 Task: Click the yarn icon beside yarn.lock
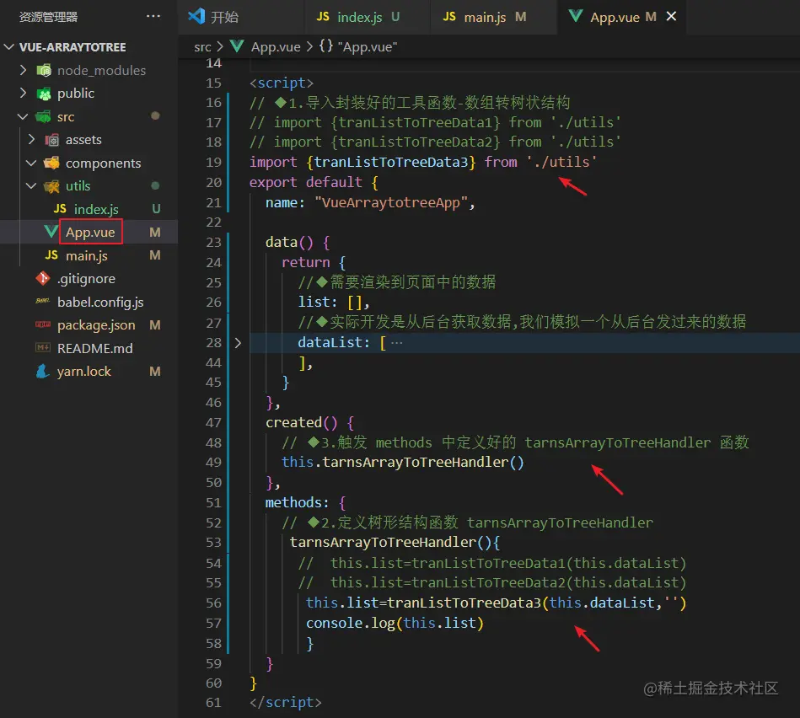coord(43,372)
